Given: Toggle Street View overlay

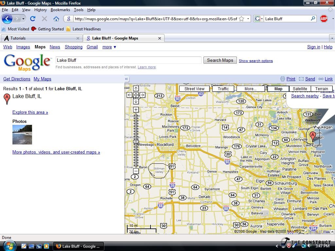Looking at the screenshot, I should pyautogui.click(x=194, y=89).
